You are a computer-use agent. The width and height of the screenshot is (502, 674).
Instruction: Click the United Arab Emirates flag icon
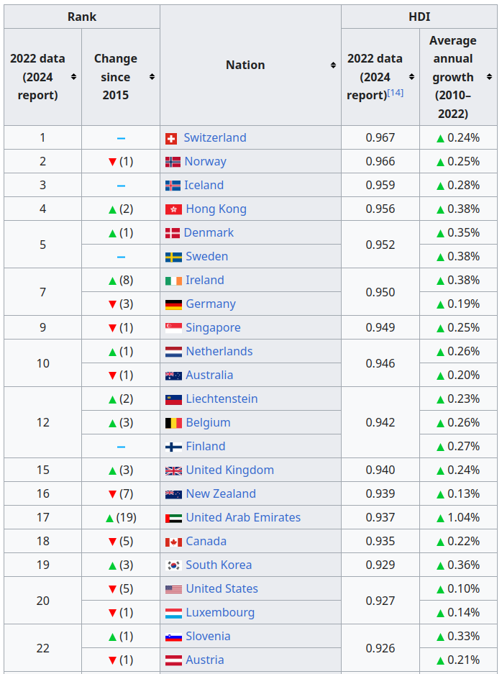click(x=173, y=518)
